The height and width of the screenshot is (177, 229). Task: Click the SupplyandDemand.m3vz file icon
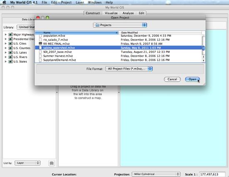click(40, 60)
